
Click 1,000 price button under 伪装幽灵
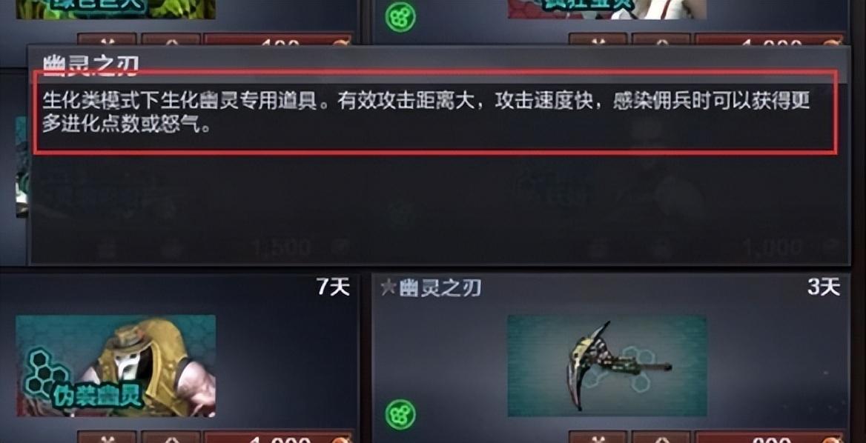pyautogui.click(x=278, y=437)
